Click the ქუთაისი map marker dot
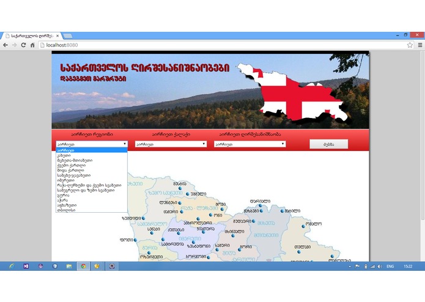Viewport: 425px width, 302px height. [179, 233]
